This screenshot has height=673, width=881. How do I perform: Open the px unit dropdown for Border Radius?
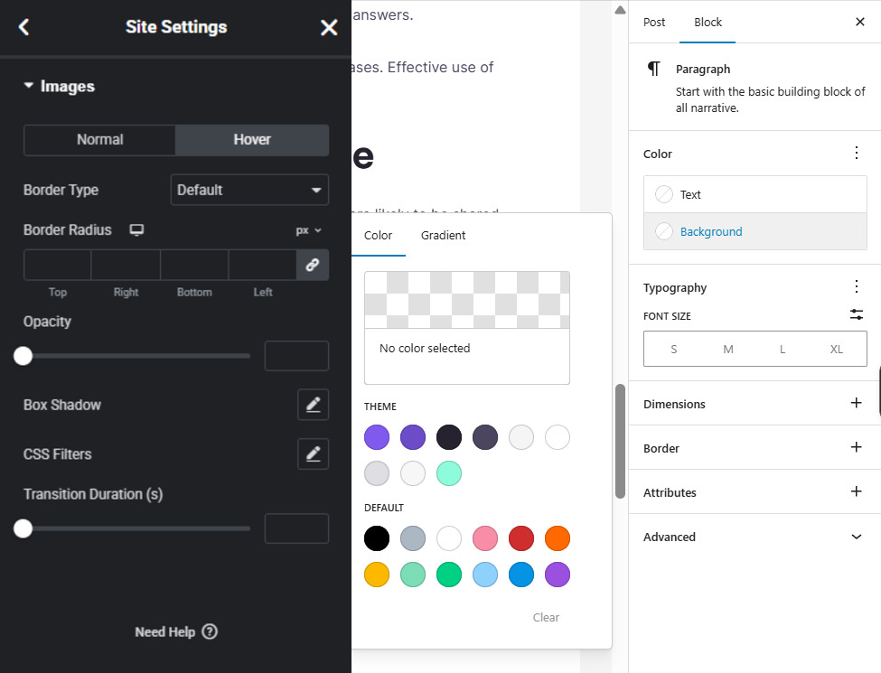pos(308,230)
